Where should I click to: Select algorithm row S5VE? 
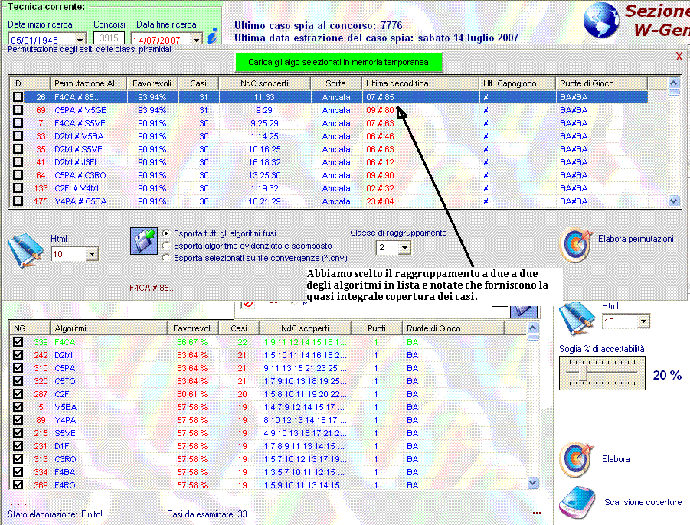click(x=267, y=432)
